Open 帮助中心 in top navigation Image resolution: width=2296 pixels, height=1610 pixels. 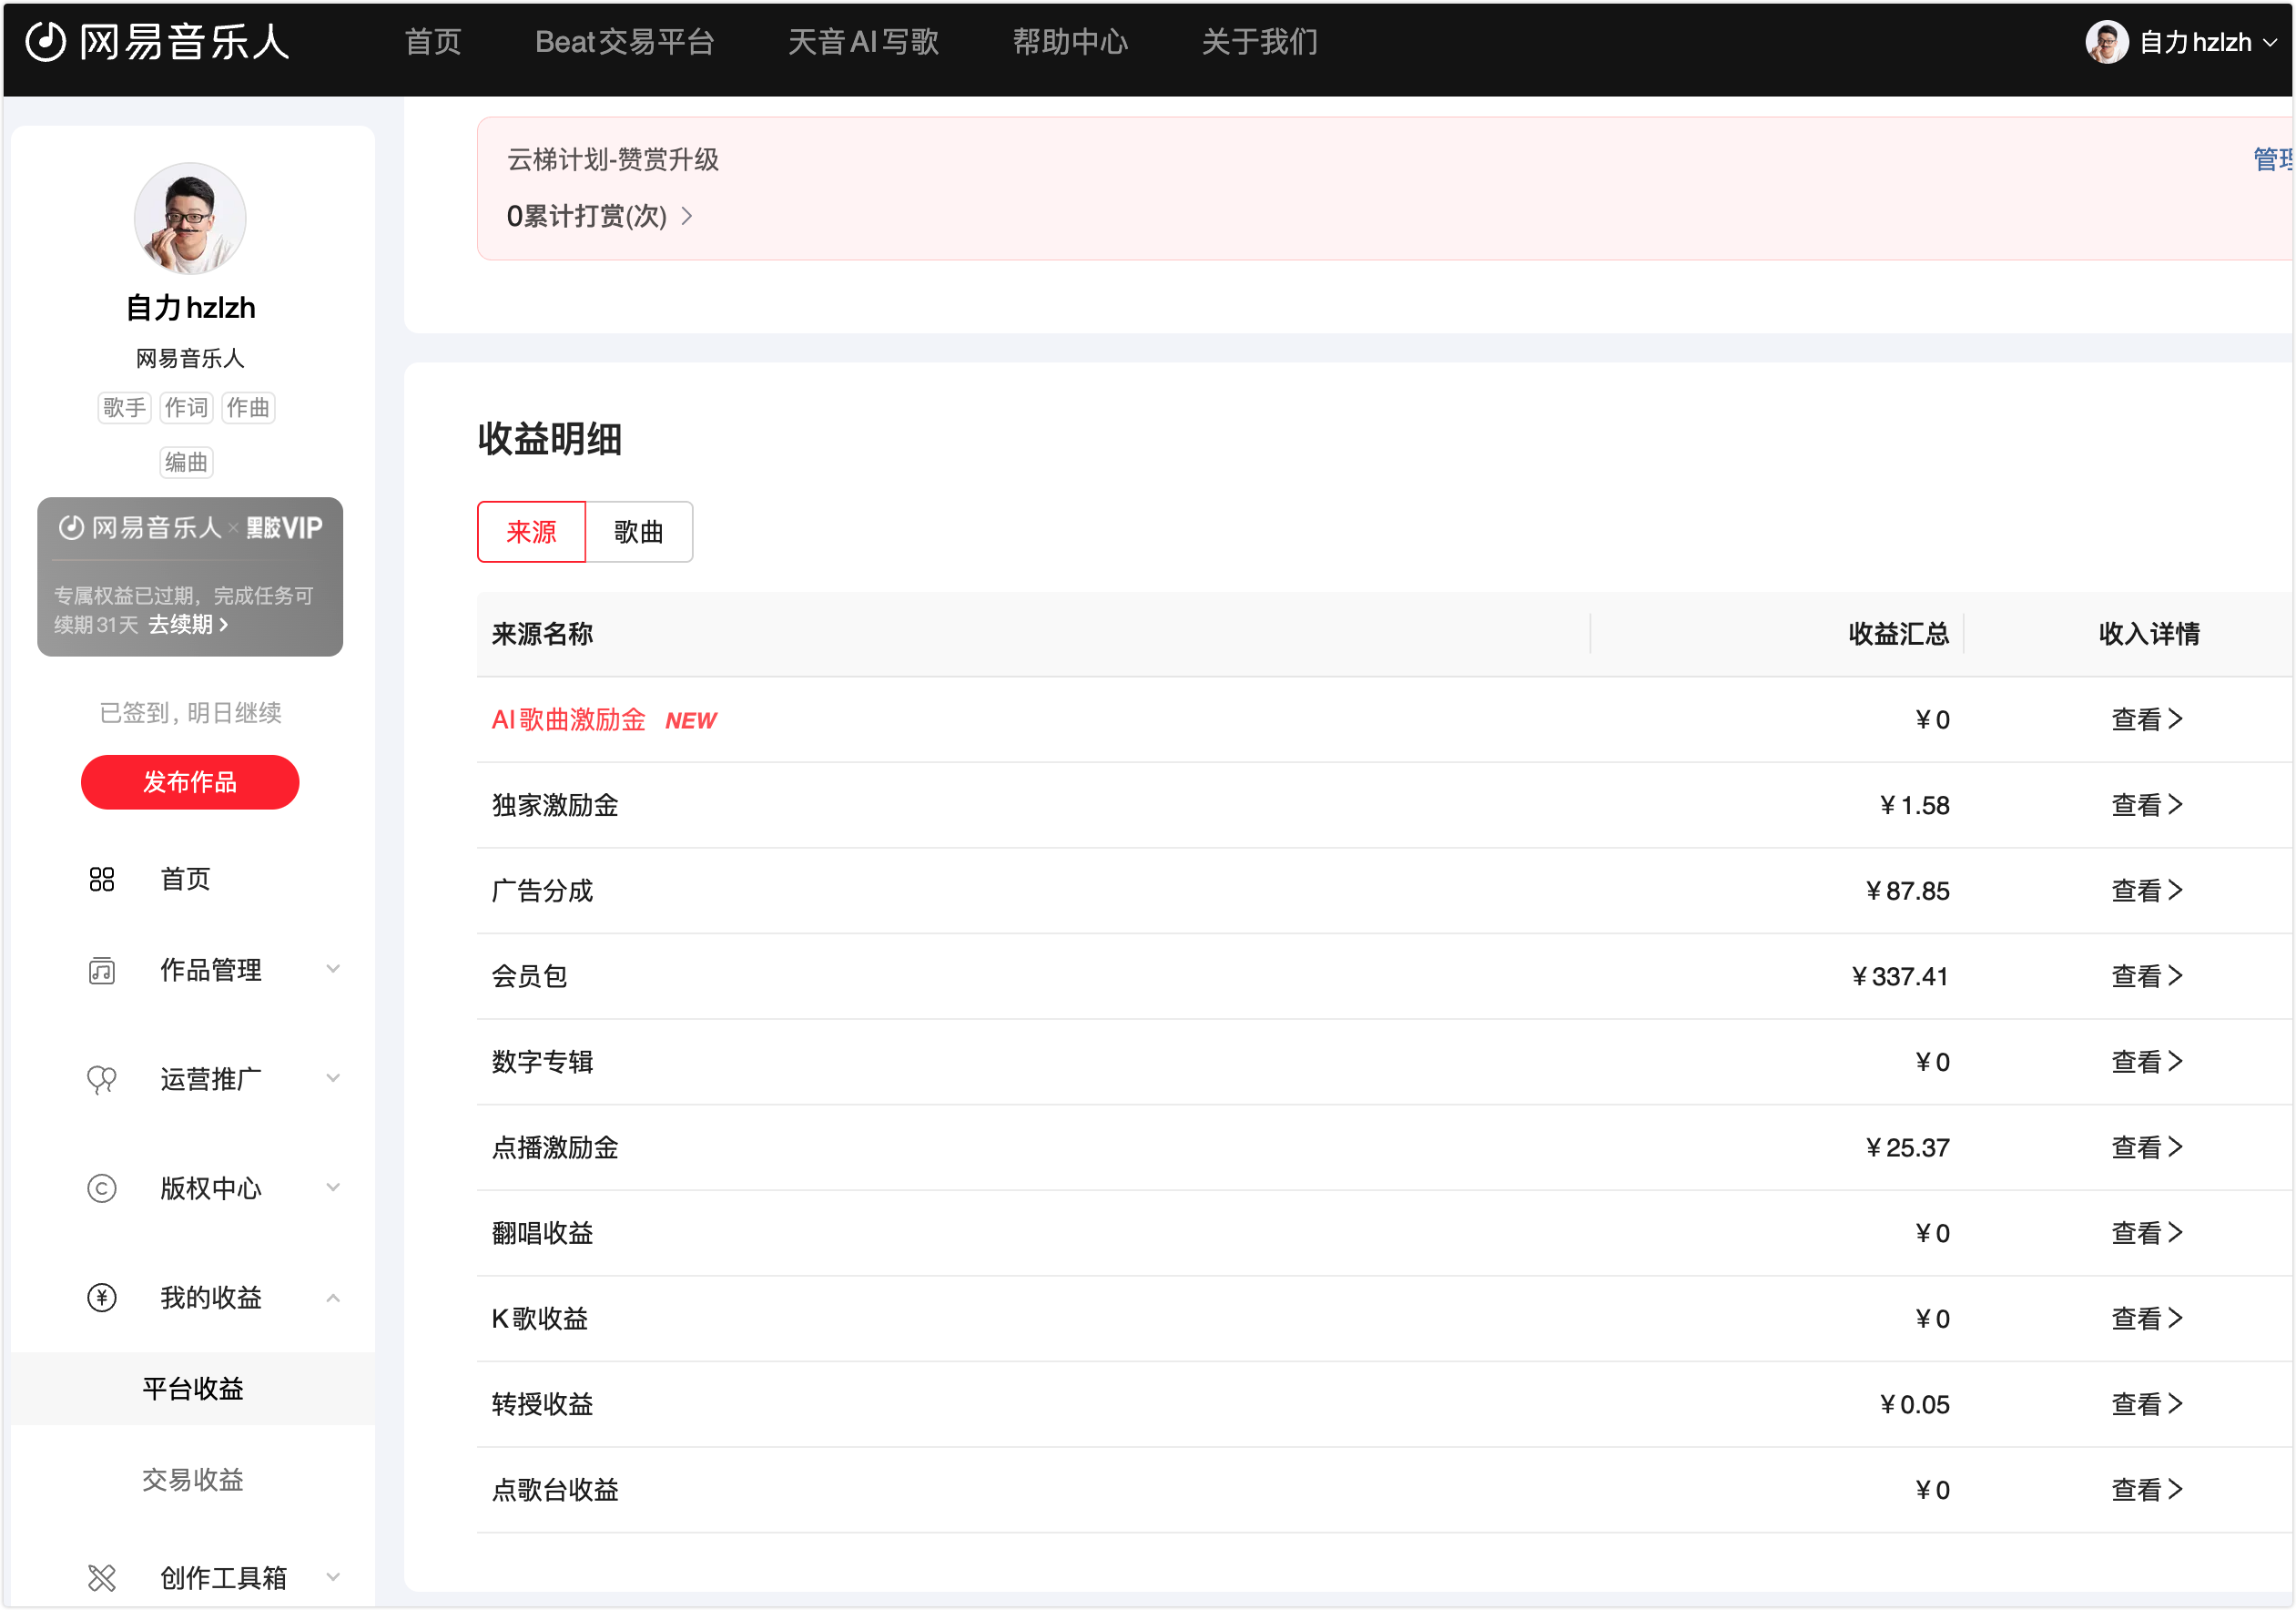(x=1070, y=42)
